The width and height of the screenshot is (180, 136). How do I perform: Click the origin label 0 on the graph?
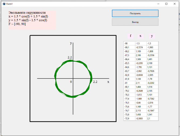click(71, 82)
